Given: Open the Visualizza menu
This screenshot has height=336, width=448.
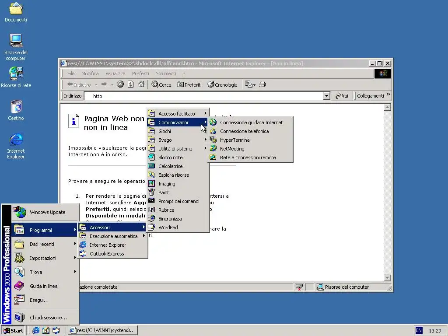Looking at the screenshot, I should (x=115, y=73).
